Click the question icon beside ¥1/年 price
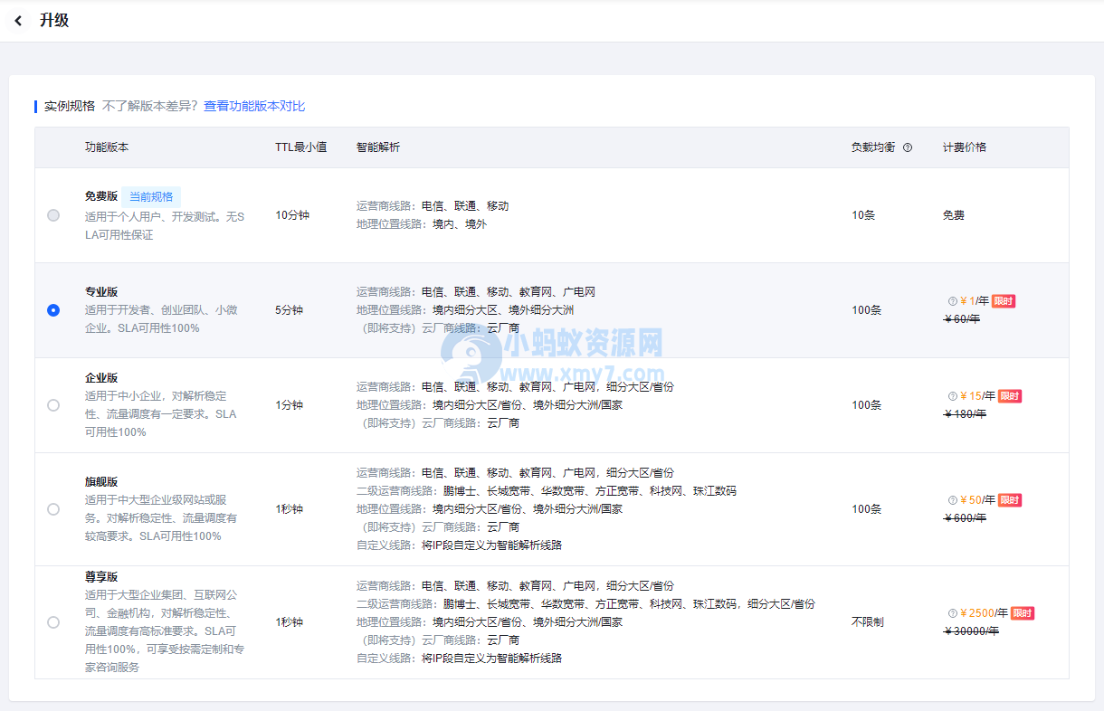 pos(952,301)
